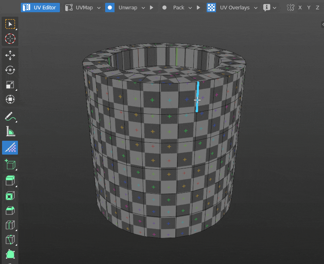Enable Z axis mirror
Image resolution: width=324 pixels, height=264 pixels.
pos(317,8)
